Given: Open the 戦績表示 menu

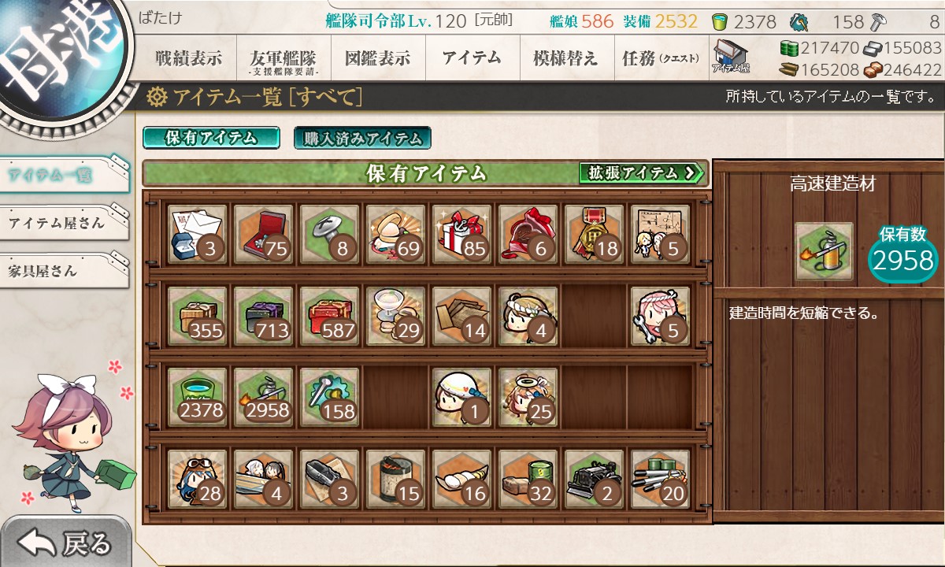Looking at the screenshot, I should 189,58.
